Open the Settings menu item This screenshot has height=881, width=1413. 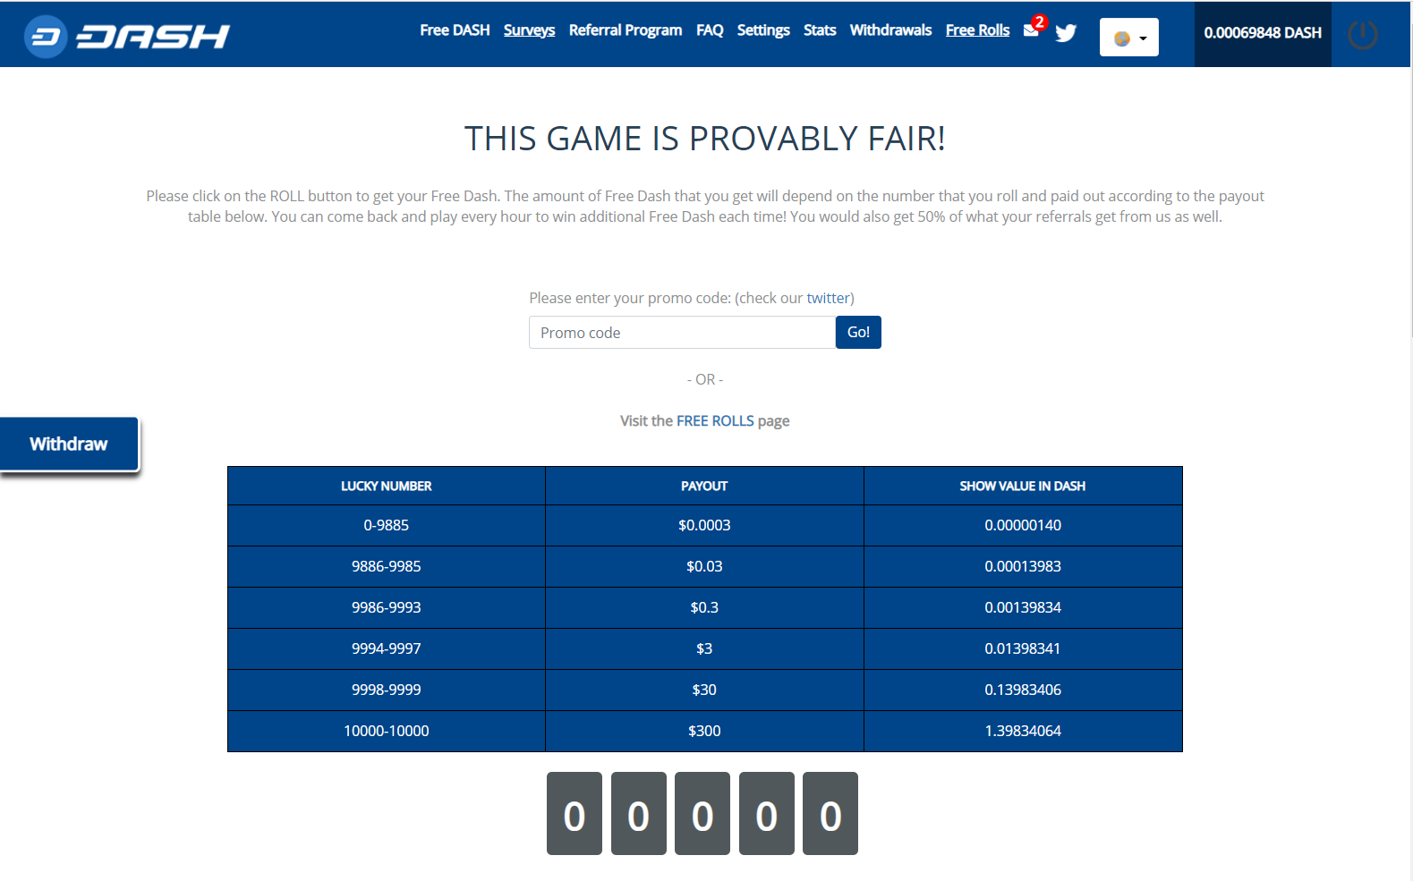coord(763,30)
